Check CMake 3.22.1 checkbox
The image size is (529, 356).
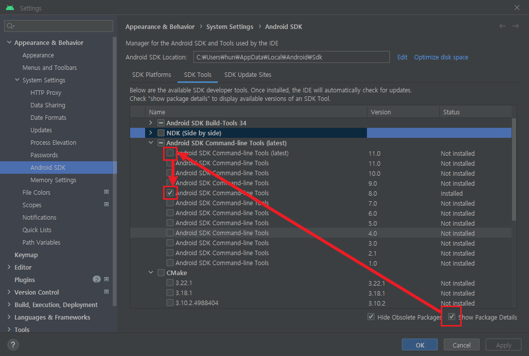click(x=170, y=283)
